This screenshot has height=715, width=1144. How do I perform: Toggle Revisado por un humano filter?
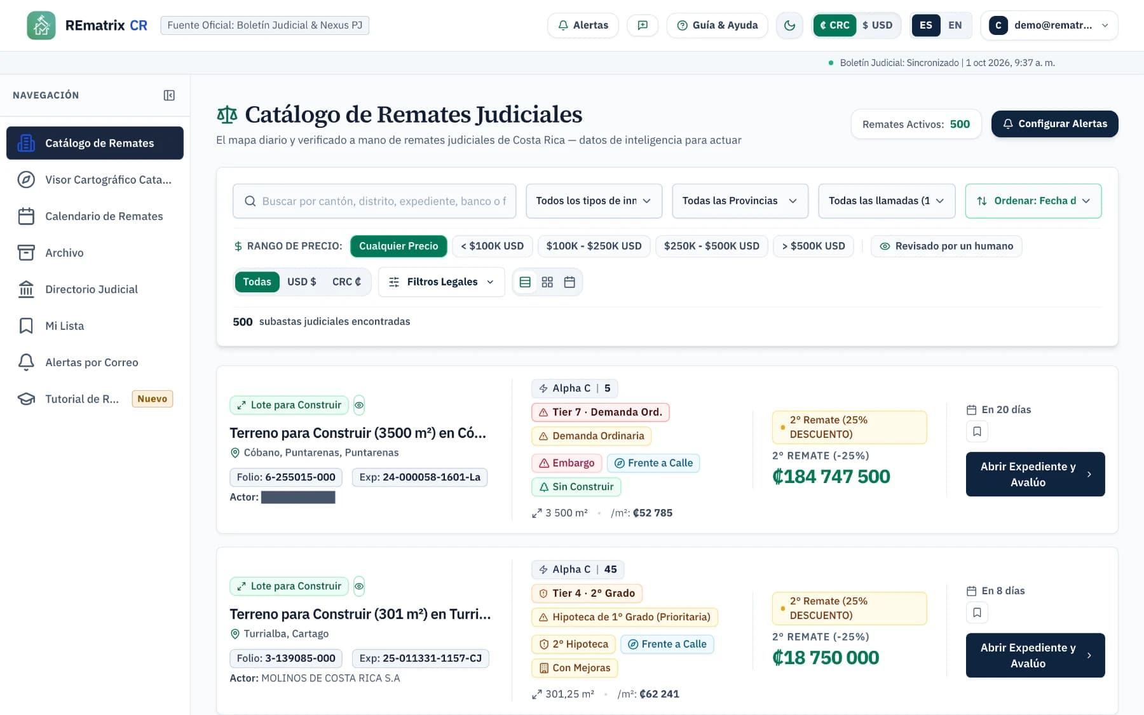[946, 246]
